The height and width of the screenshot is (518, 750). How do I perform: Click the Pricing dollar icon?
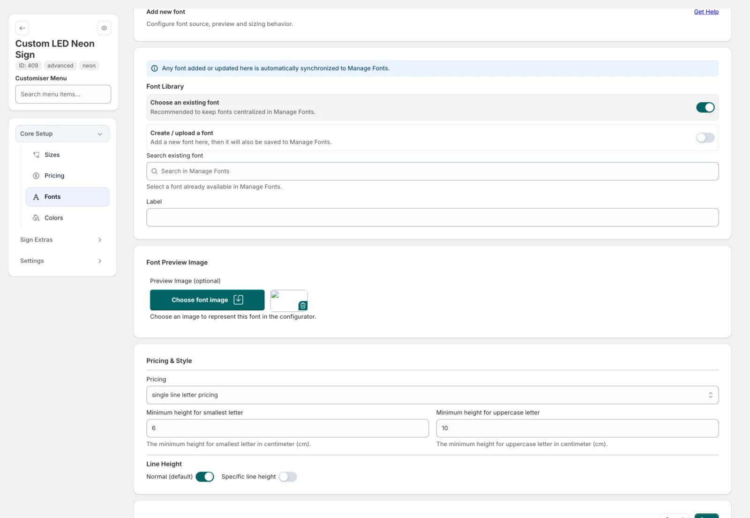click(36, 176)
